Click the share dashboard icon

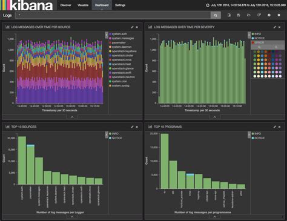click(x=259, y=15)
